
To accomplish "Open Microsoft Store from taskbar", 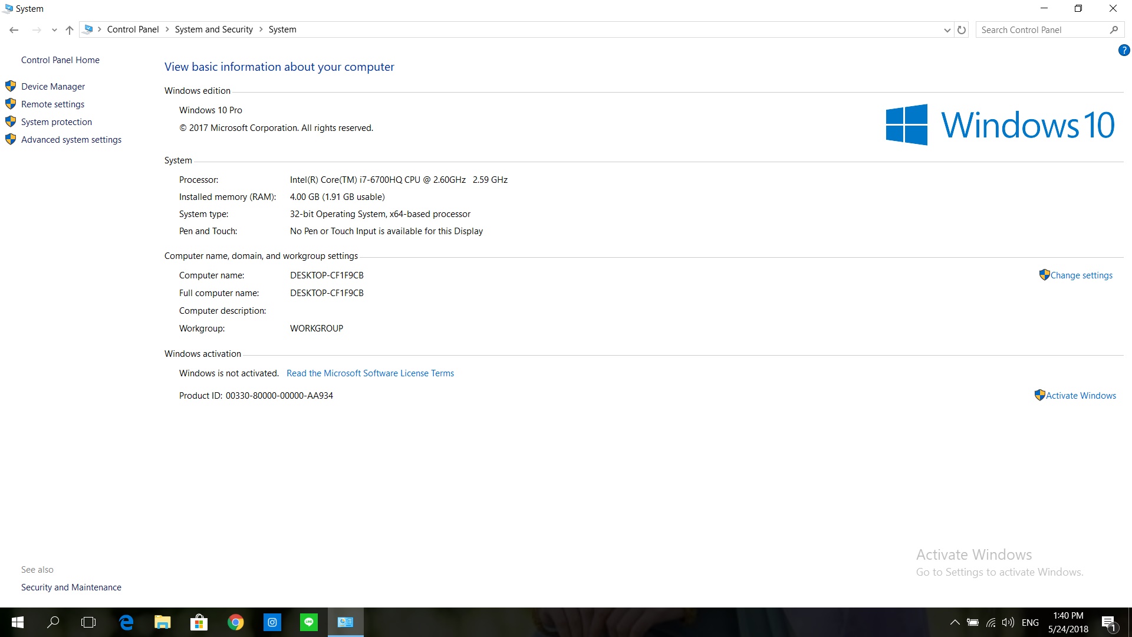I will tap(199, 622).
